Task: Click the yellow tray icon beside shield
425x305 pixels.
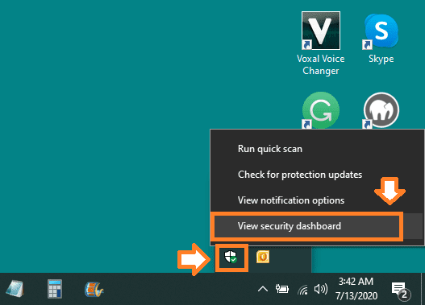Action: point(263,257)
